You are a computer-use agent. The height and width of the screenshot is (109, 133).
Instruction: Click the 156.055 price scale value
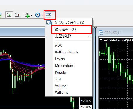coord(86,101)
